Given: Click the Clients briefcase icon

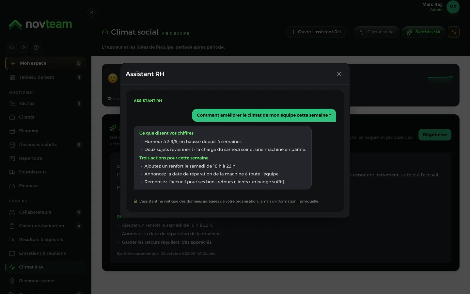Looking at the screenshot, I should [12, 117].
